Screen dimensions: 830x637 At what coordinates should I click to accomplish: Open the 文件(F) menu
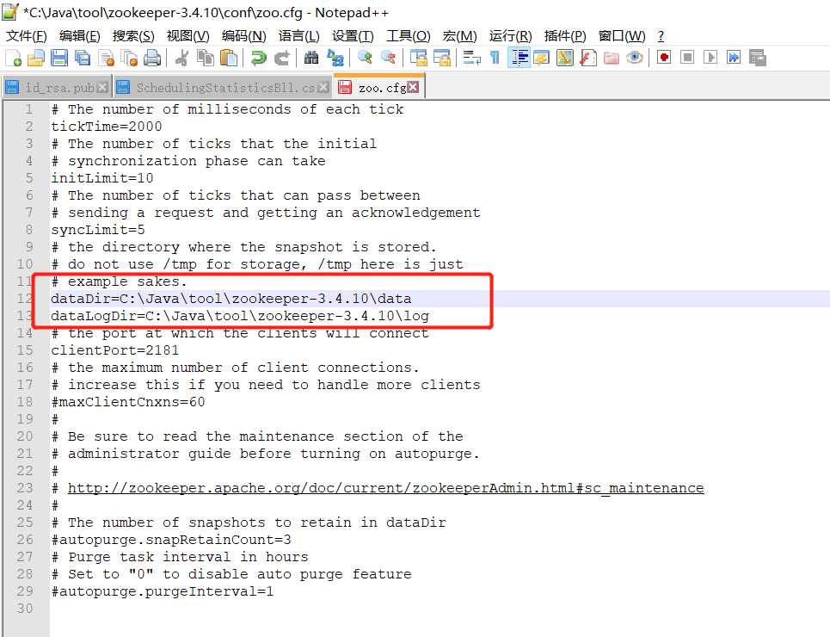click(x=27, y=36)
